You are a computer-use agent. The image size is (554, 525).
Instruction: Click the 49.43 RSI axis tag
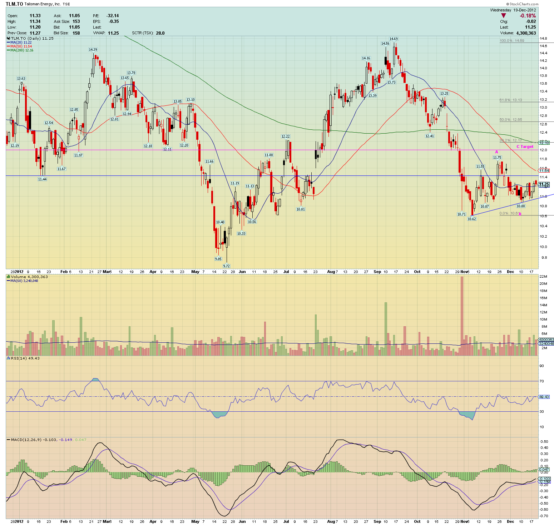[544, 397]
